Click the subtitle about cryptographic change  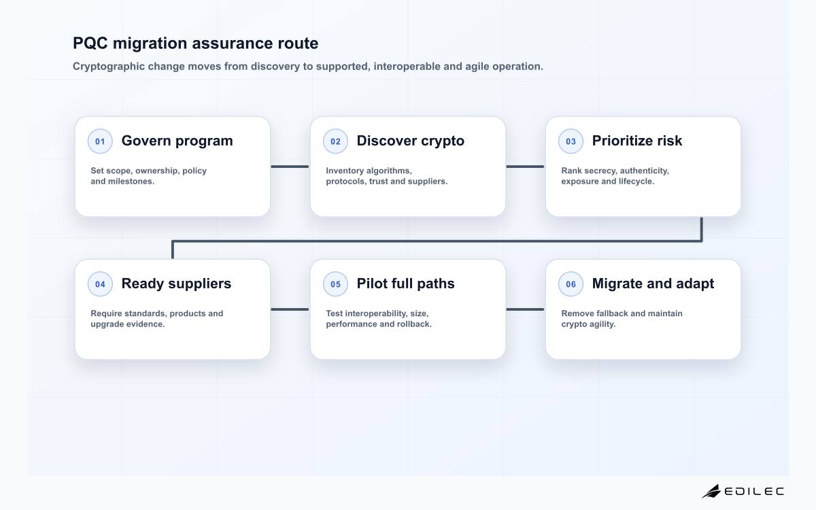coord(308,67)
